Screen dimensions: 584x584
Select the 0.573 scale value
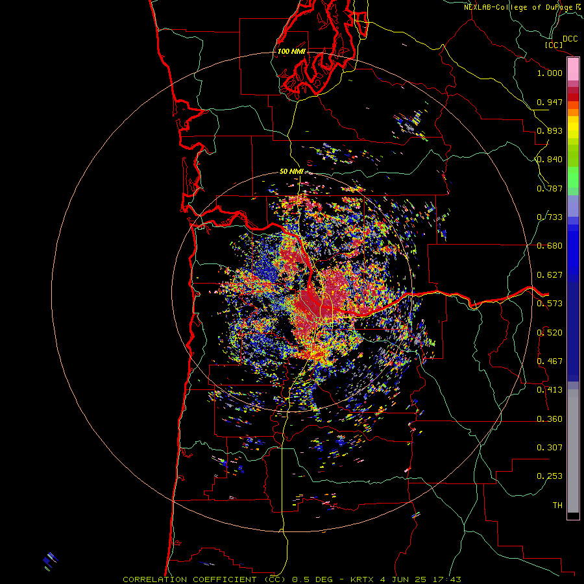(550, 304)
